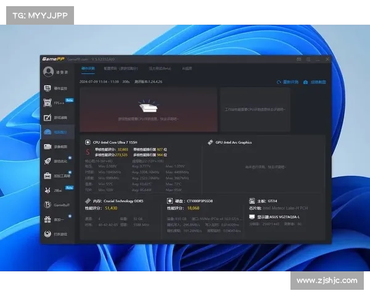The image size is (370, 296).
Task: Open GameBuff in the sidebar
Action: [57, 205]
